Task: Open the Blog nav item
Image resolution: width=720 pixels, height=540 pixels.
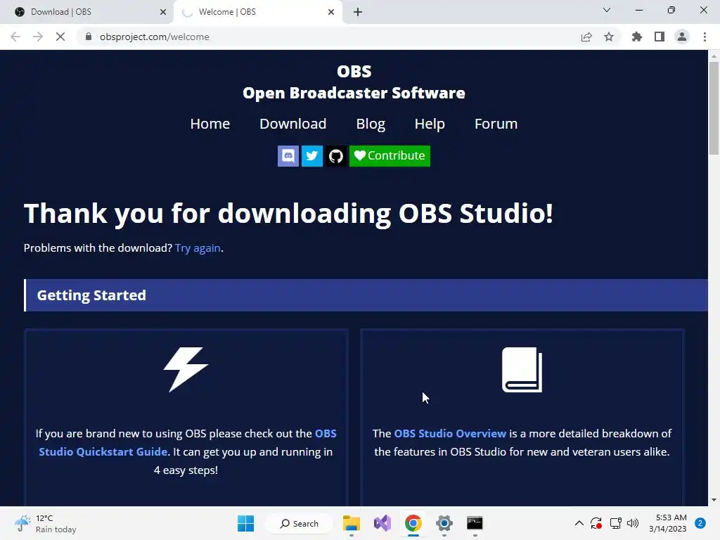Action: click(x=371, y=124)
